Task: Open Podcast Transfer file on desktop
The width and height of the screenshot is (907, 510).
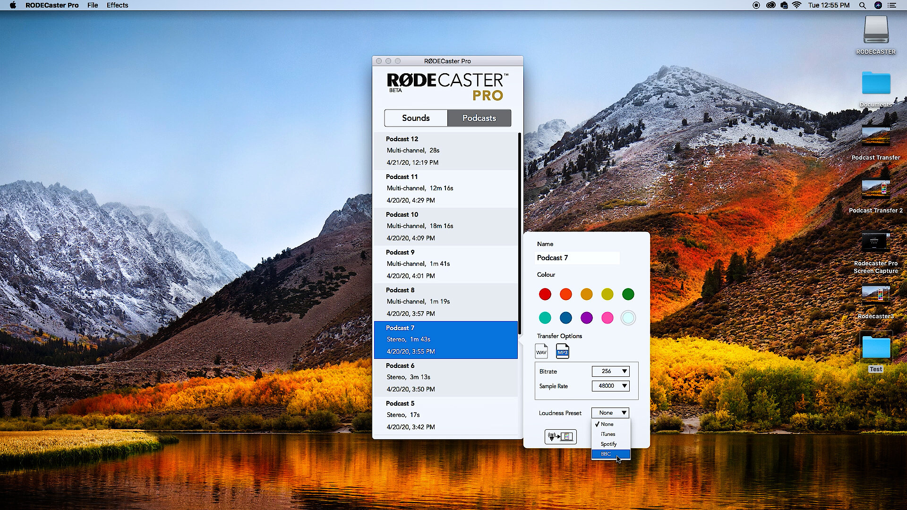Action: [x=876, y=142]
